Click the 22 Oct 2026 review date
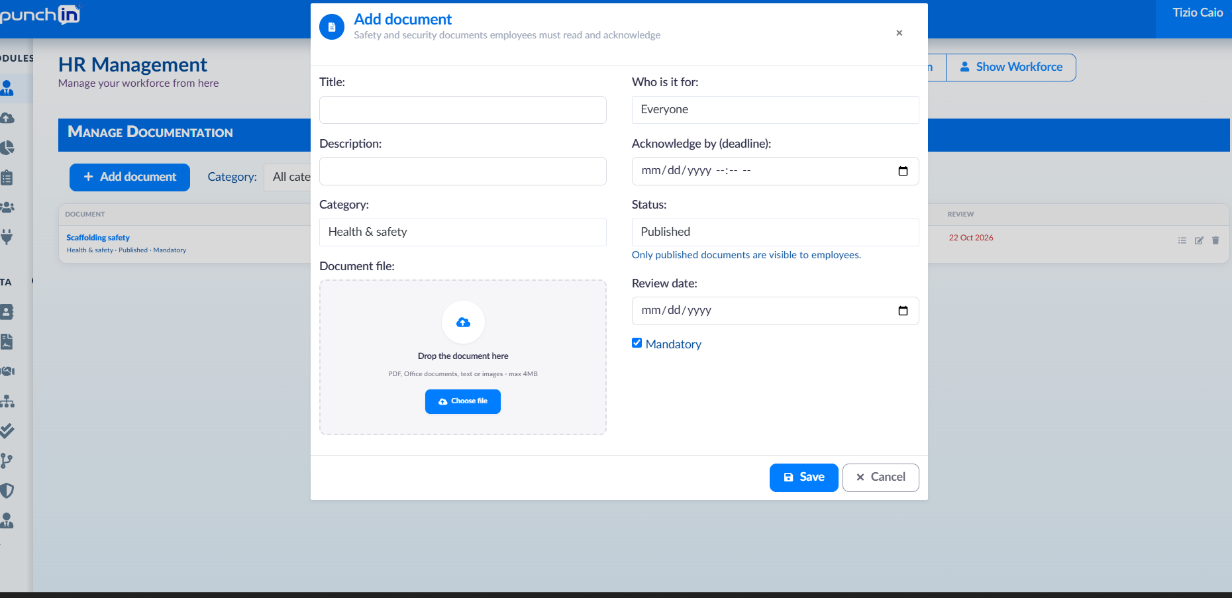This screenshot has height=598, width=1232. coord(971,238)
